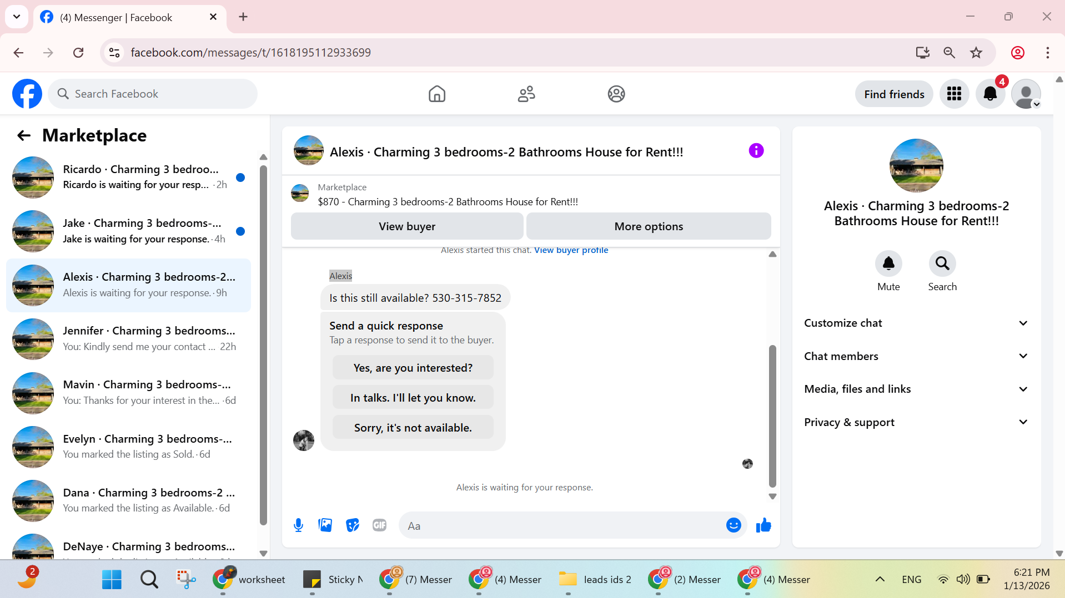Open Dana's conversation
The image size is (1065, 598).
pyautogui.click(x=129, y=500)
